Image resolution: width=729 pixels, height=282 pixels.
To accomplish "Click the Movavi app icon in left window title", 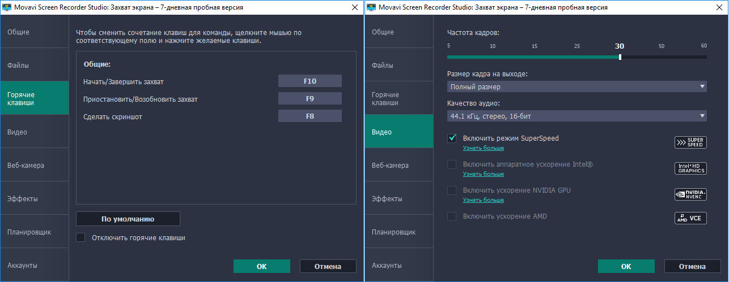I will (6, 7).
